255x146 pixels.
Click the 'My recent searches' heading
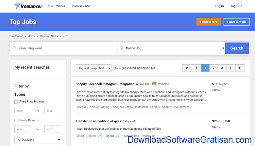coord(32,67)
